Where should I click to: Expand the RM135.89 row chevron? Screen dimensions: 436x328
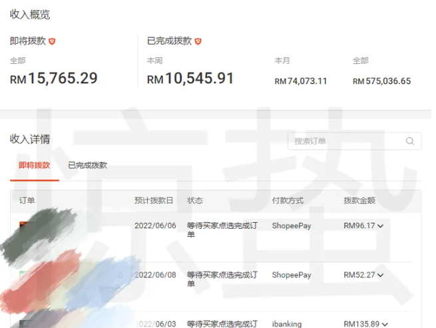click(385, 325)
